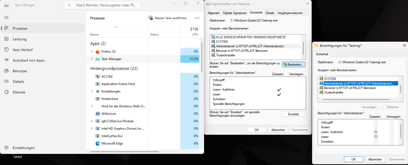
Task: Check Schreiben Verweigern checkbox
Action: [392, 142]
